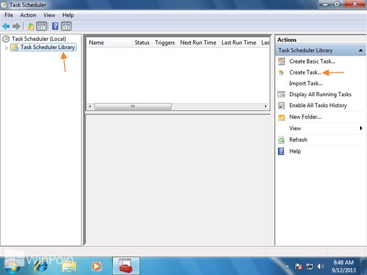Click the green Refresh icon
The height and width of the screenshot is (275, 367).
point(282,140)
